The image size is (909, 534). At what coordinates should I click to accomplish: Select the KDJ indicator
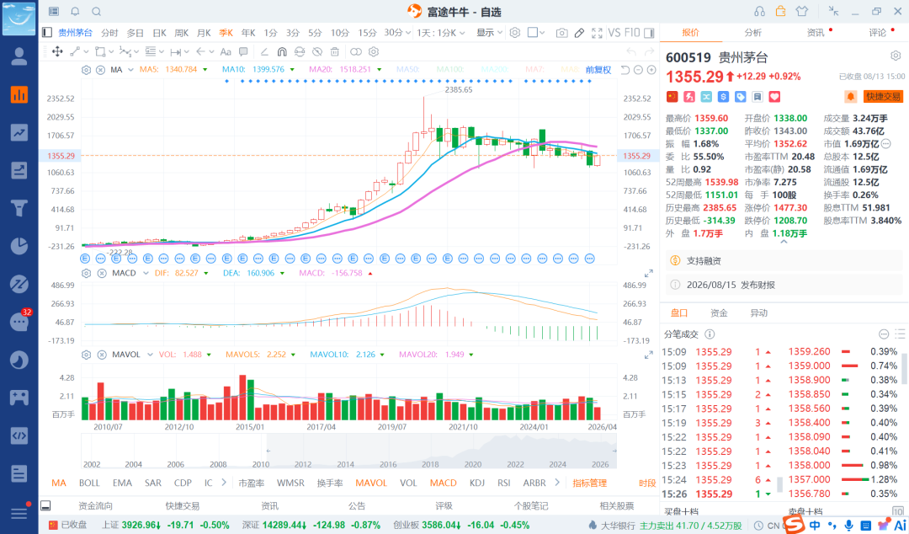[477, 483]
